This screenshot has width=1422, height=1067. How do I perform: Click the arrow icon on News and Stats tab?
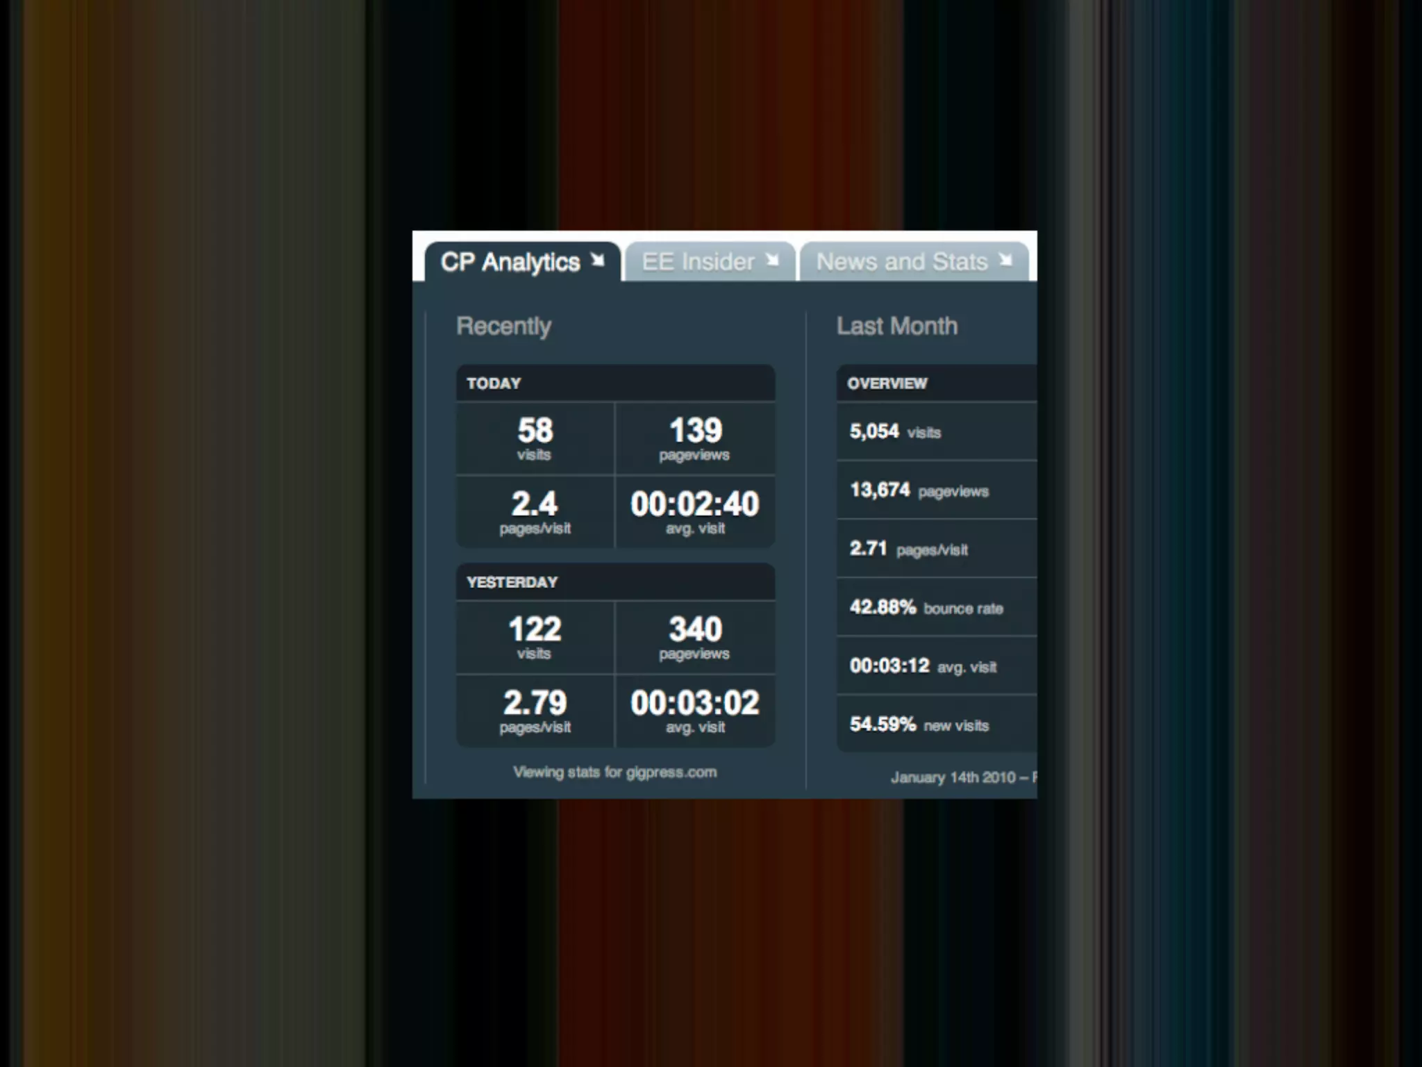click(x=1005, y=260)
